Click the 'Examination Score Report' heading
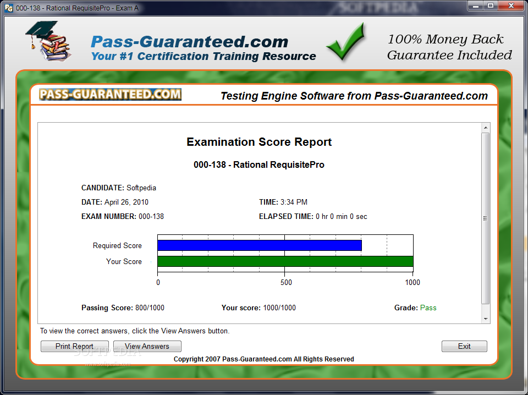This screenshot has height=395, width=528. [x=259, y=142]
